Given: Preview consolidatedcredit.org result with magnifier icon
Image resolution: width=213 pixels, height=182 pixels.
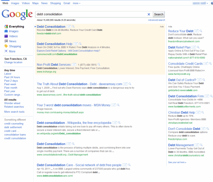Looking at the screenshot, I should (73, 144).
